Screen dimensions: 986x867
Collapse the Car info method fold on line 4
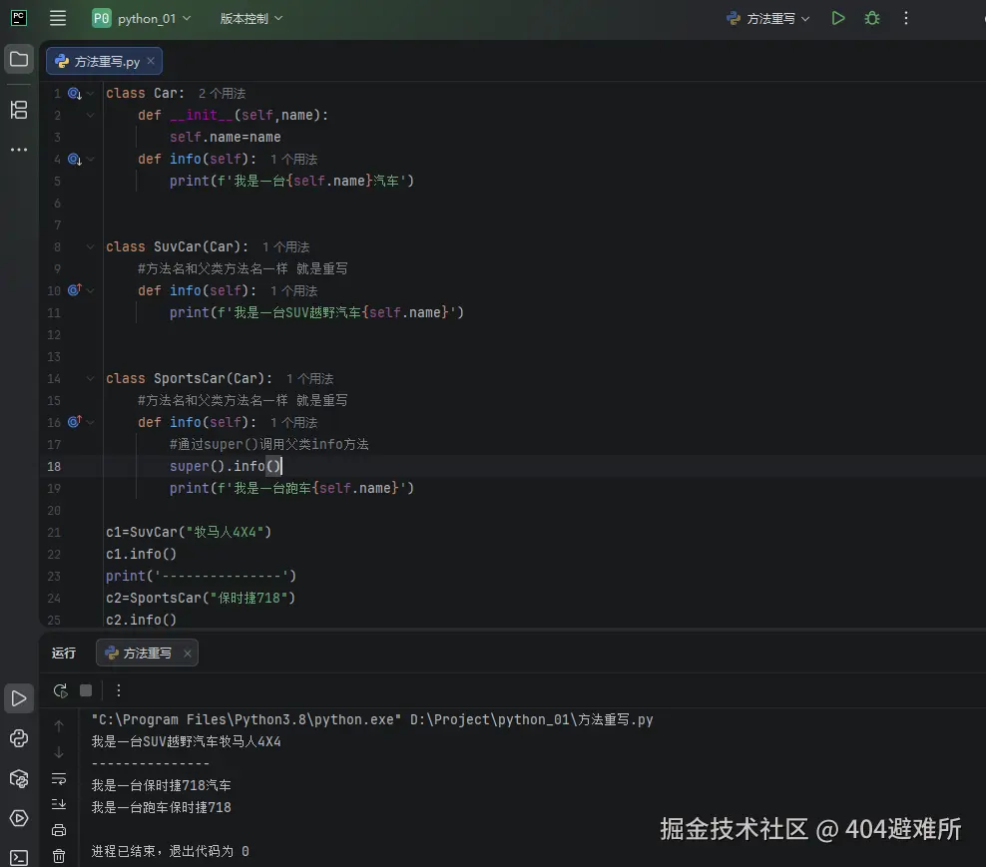pos(91,159)
